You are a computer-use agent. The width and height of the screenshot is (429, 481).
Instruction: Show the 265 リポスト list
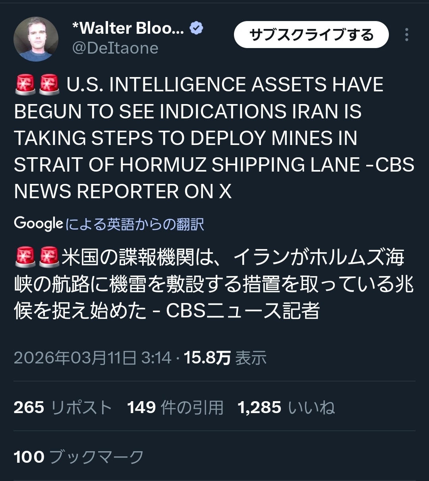pos(63,408)
